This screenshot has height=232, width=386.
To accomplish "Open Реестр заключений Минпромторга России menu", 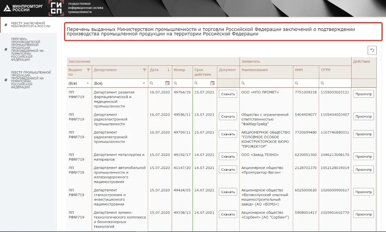I will coord(31,24).
